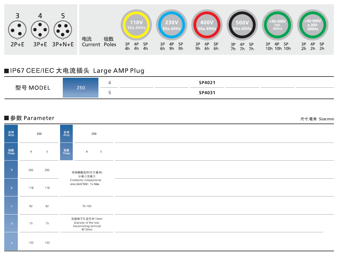
Task: Select the Poles header above the conductor area text
Action: pyautogui.click(x=66, y=152)
